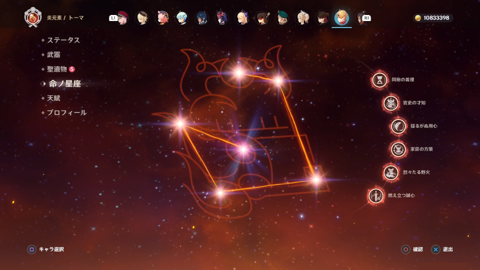Select the 命ノ星座 menu entry

click(x=65, y=83)
